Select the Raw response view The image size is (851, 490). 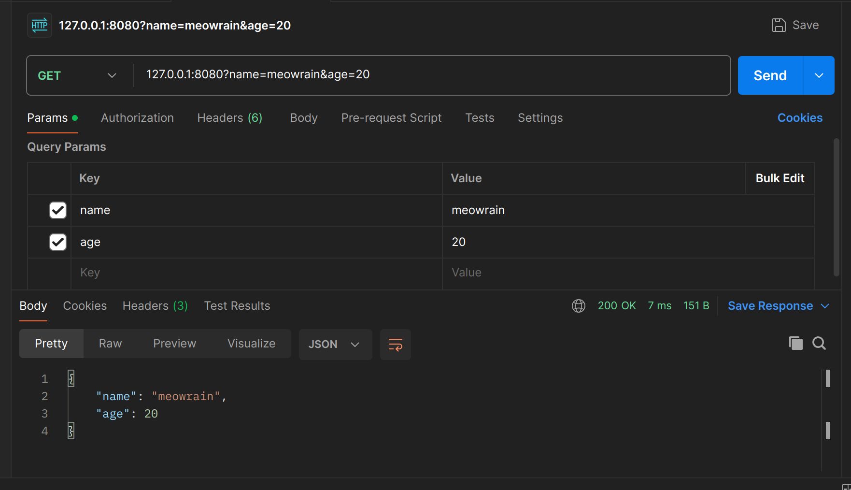click(110, 344)
